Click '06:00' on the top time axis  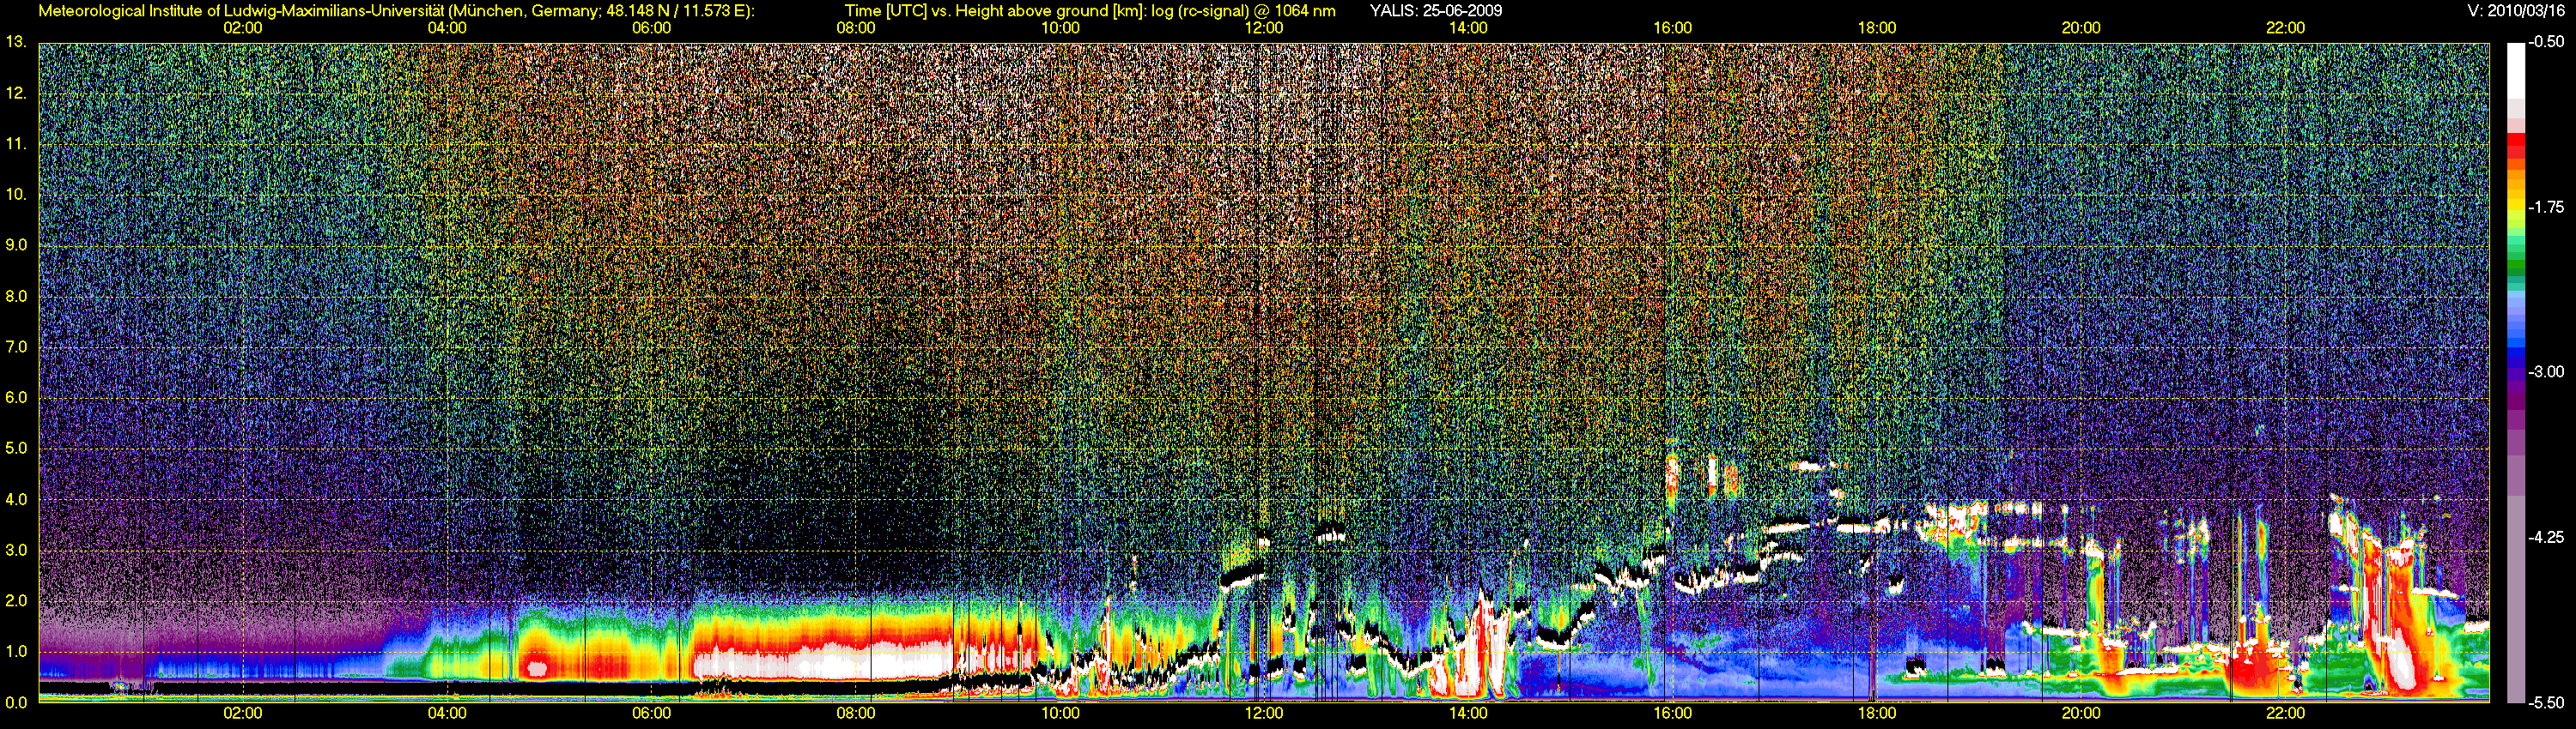pos(651,28)
